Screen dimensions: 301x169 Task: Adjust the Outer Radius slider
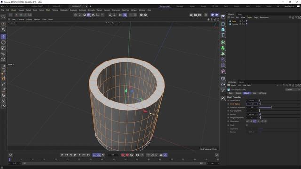point(279,100)
